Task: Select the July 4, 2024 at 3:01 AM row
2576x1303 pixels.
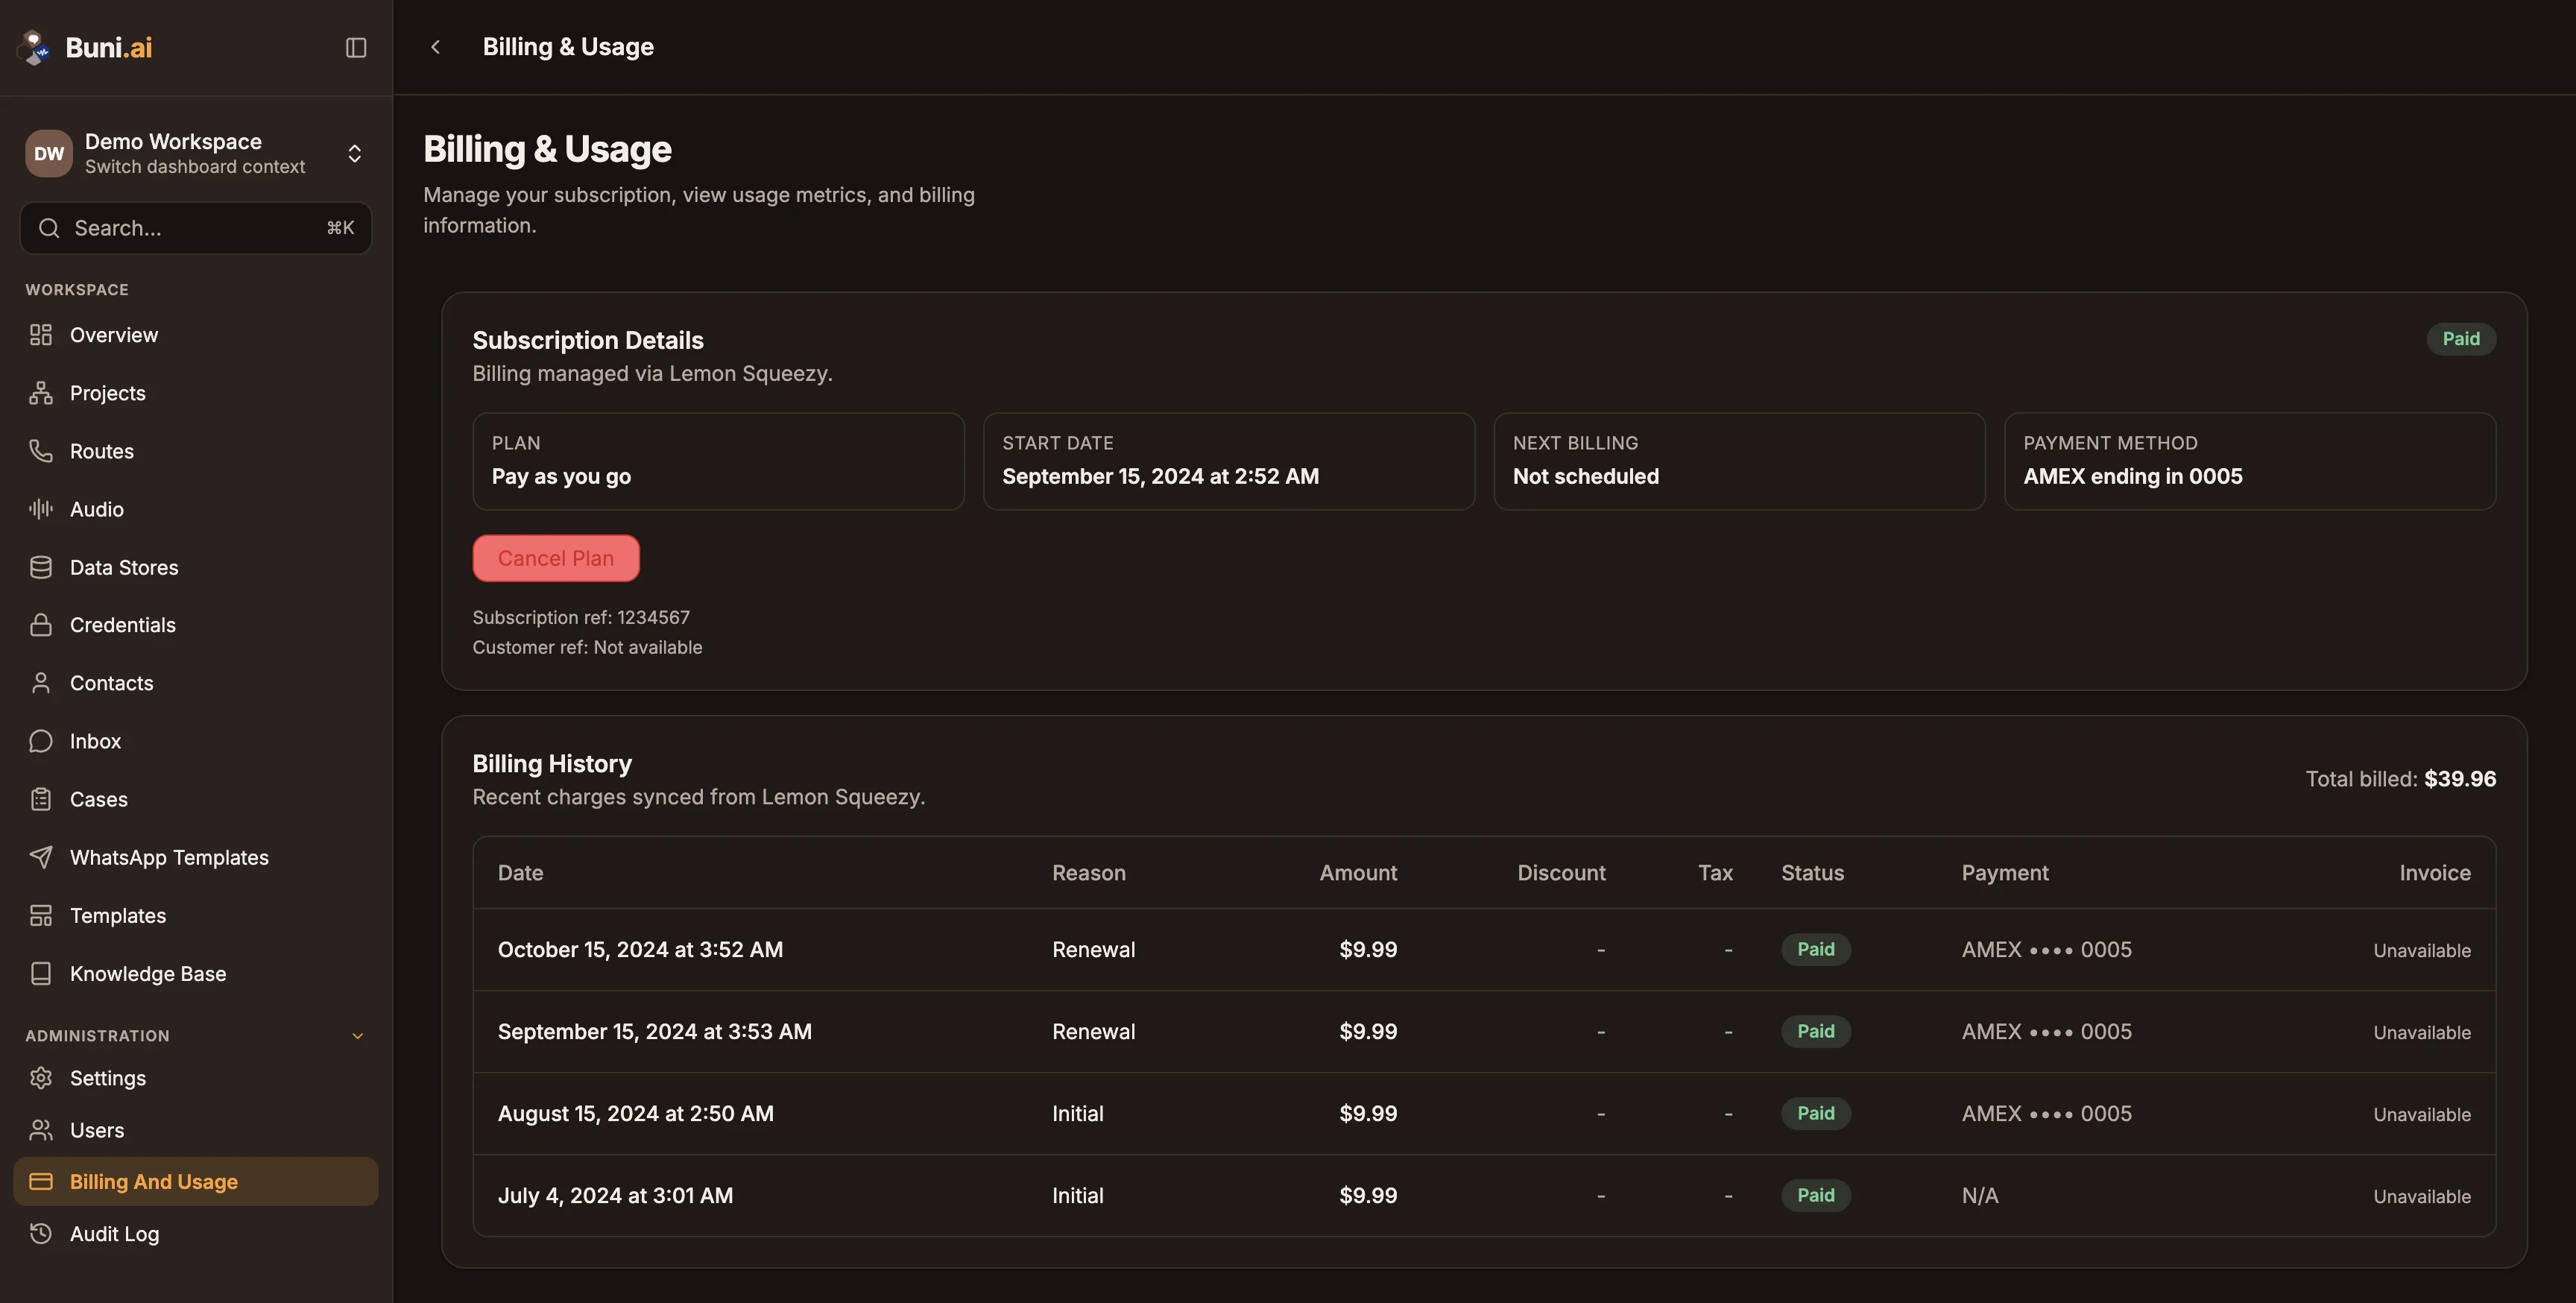Action: (1484, 1196)
